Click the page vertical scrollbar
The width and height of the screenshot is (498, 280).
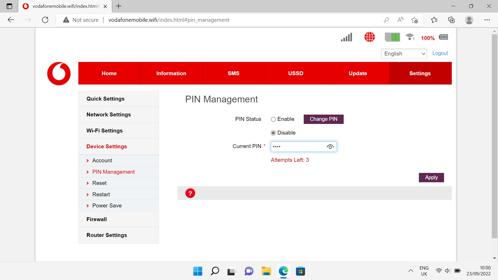[494, 136]
